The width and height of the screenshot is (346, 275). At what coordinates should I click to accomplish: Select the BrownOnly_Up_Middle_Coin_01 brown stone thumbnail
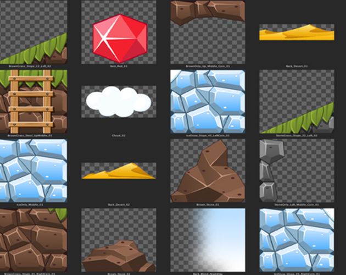(x=208, y=32)
